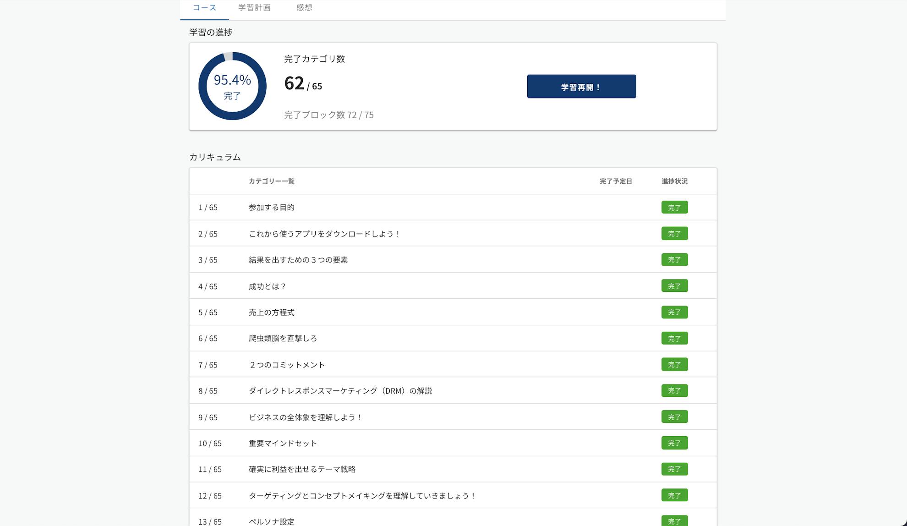Click 完了 badge for テーマ戦略 row
This screenshot has height=526, width=907.
coord(674,469)
